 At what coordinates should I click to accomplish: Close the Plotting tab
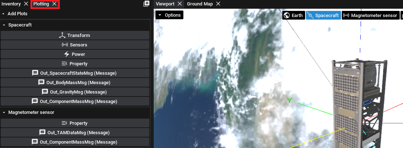coord(54,4)
